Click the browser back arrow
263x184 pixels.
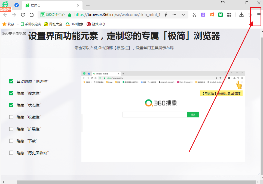(x=5, y=15)
